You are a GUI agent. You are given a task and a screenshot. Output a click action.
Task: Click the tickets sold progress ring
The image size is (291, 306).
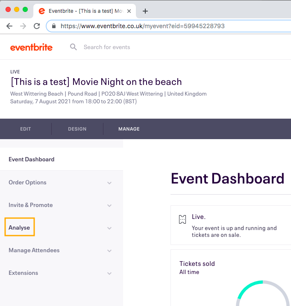pos(263,293)
